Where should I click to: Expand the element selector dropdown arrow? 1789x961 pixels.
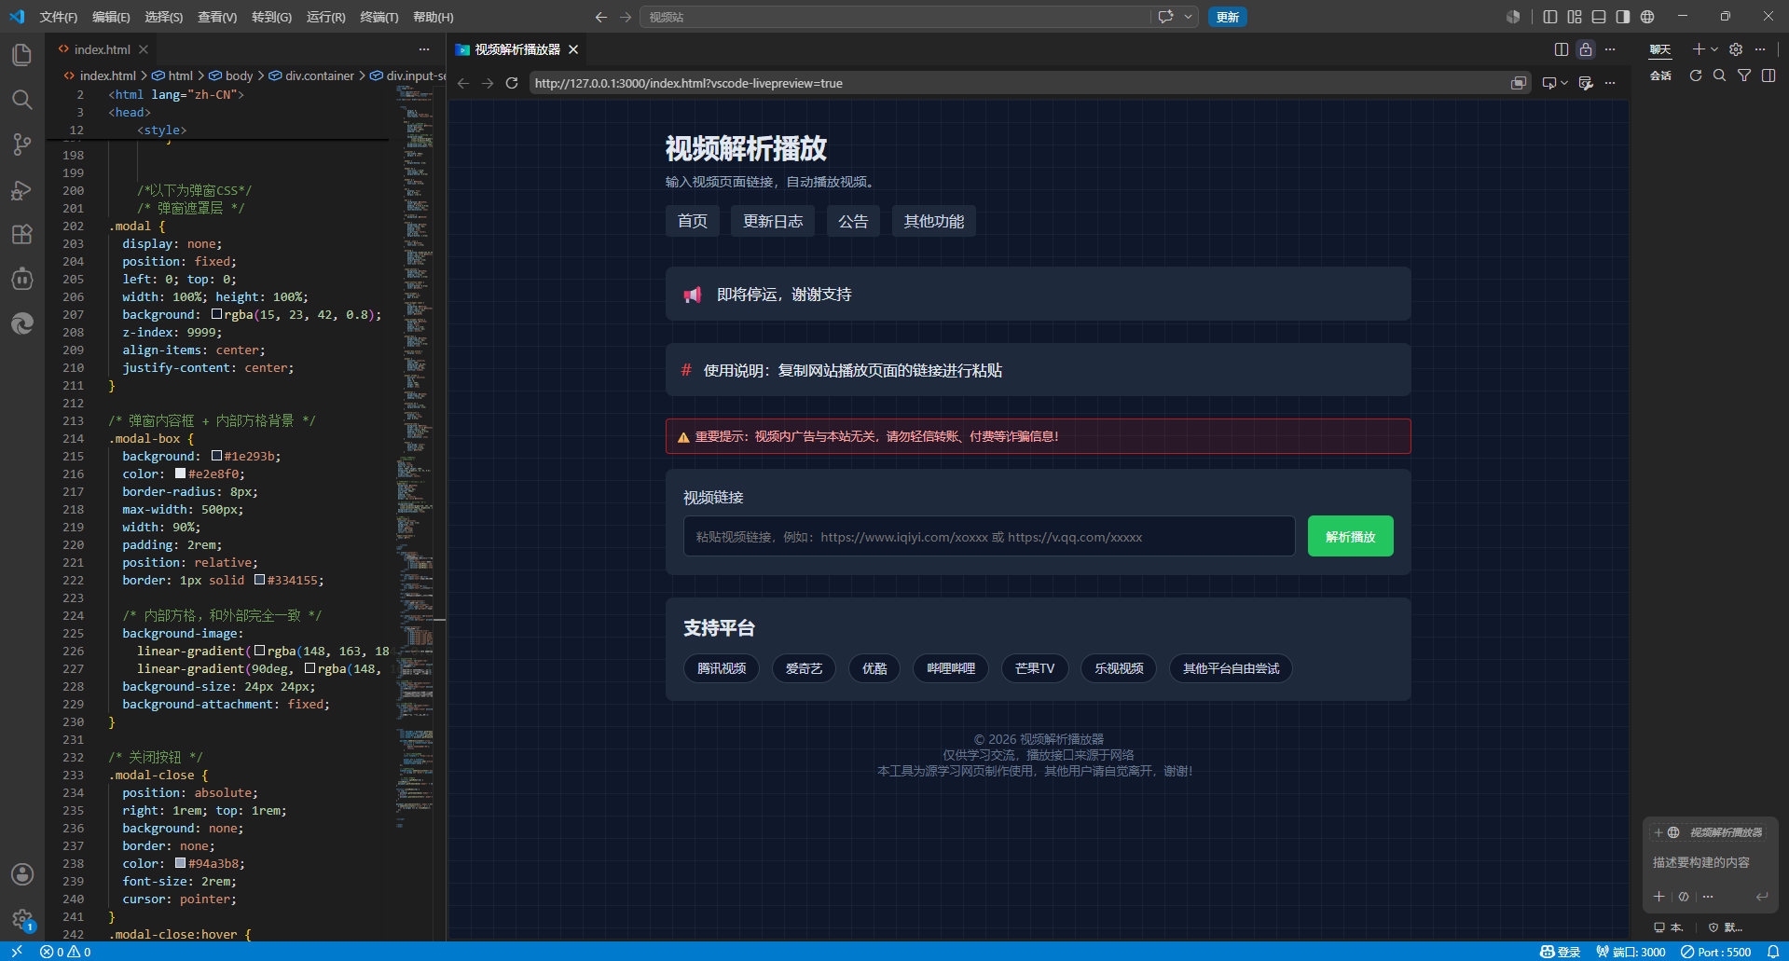click(x=1564, y=83)
